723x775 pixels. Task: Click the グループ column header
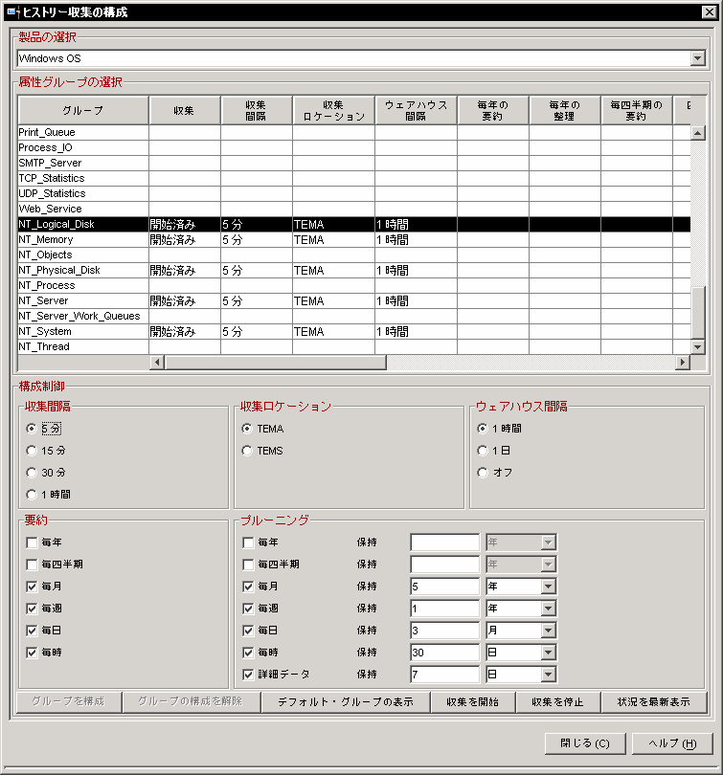[82, 111]
